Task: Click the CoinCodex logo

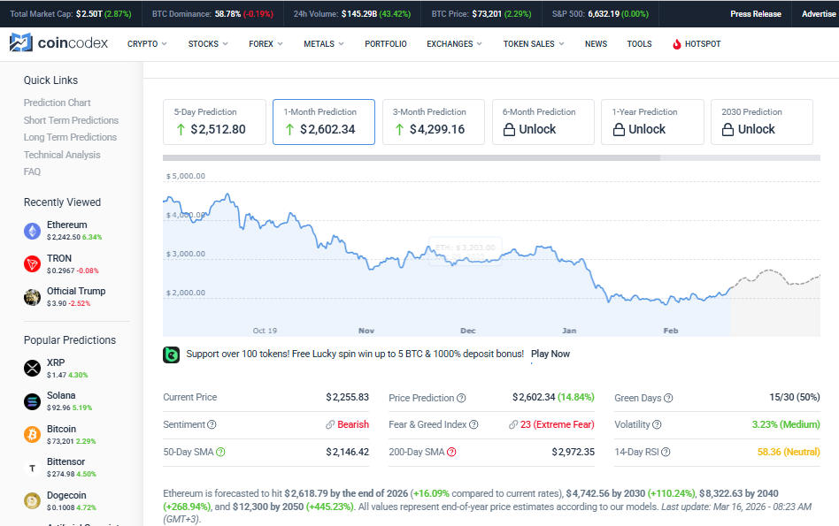Action: [x=58, y=43]
